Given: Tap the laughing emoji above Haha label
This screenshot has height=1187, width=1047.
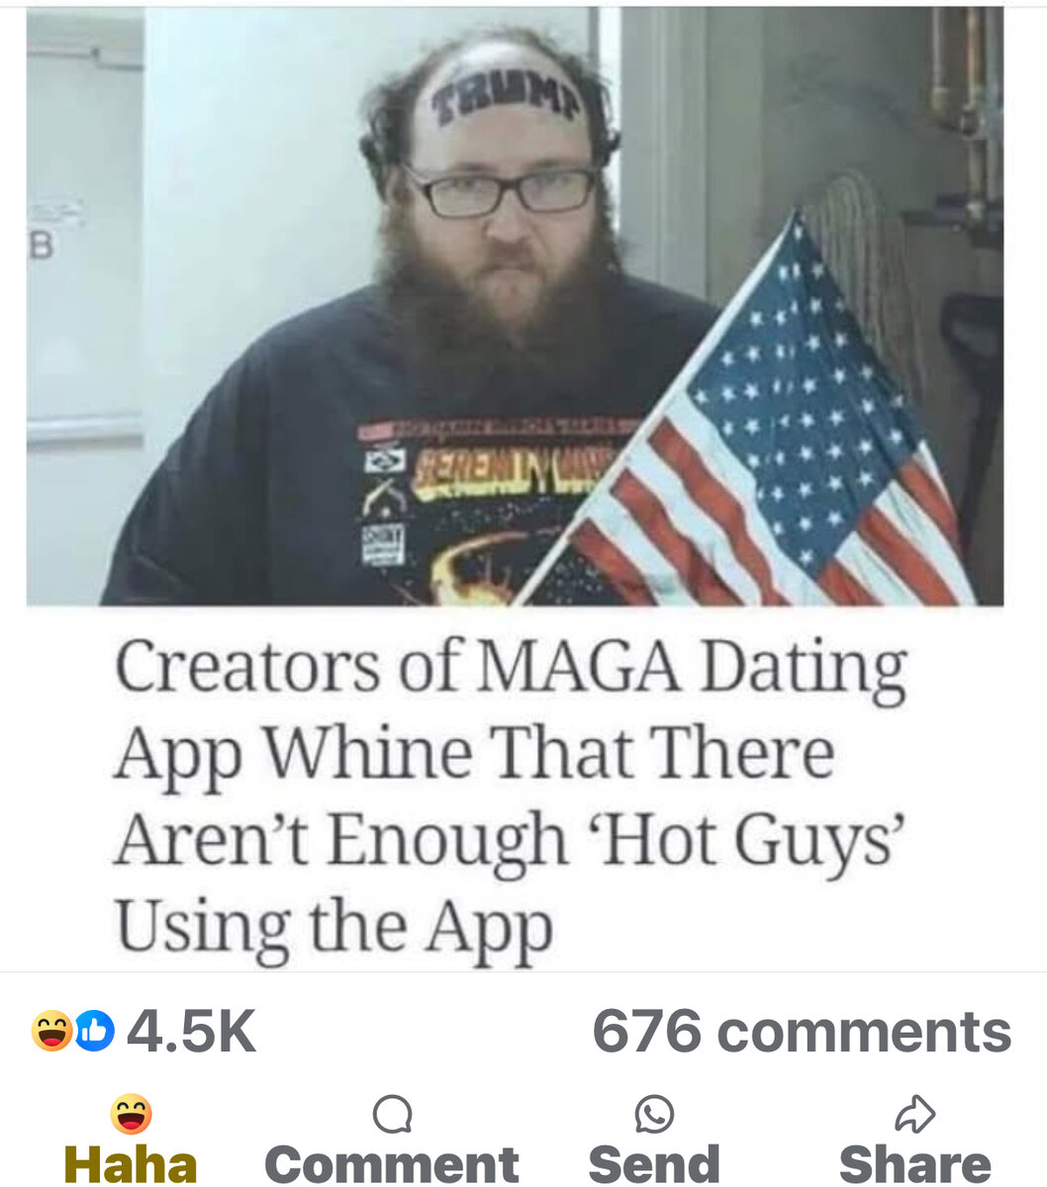Looking at the screenshot, I should [131, 1115].
